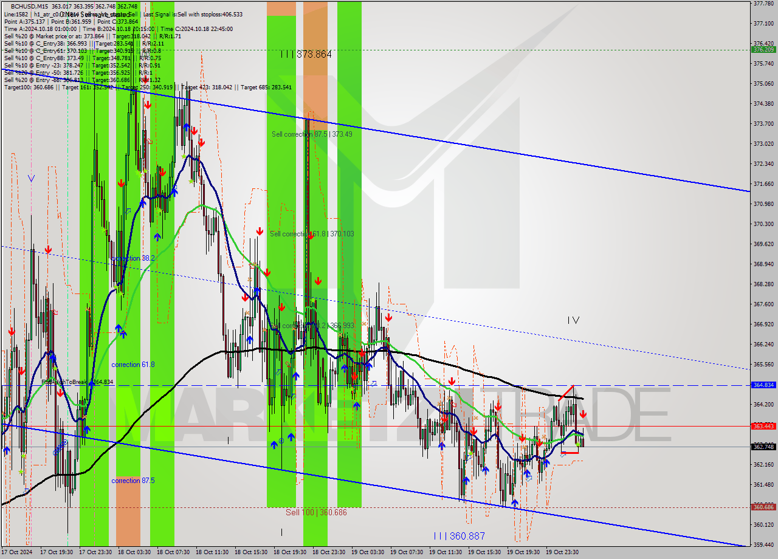778x559 pixels.
Task: Click the green 376.209 price tag
Action: [763, 50]
